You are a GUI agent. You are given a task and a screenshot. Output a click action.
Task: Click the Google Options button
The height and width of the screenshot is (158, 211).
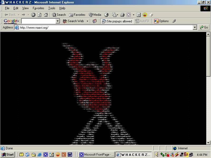tap(161, 21)
